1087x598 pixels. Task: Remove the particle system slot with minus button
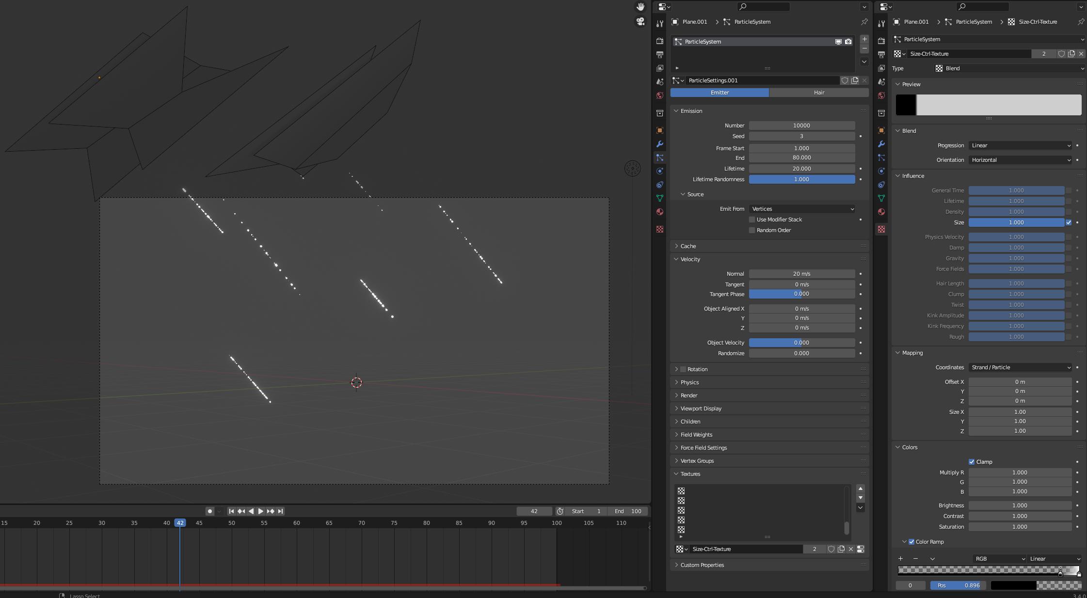tap(864, 48)
